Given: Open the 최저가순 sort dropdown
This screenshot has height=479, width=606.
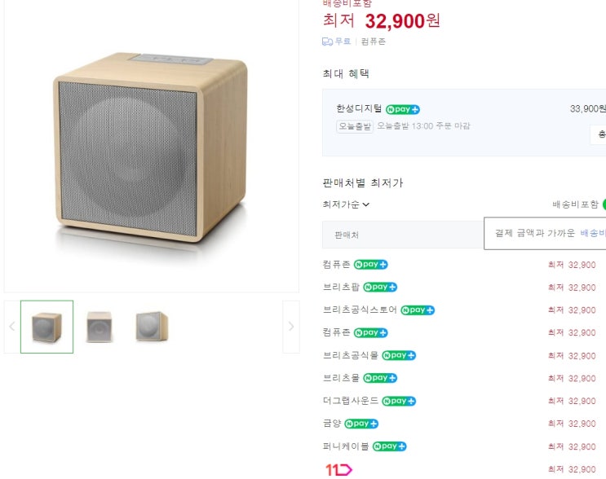Looking at the screenshot, I should pyautogui.click(x=347, y=204).
